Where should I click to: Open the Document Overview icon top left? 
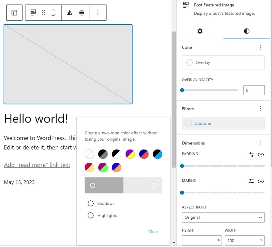pyautogui.click(x=14, y=13)
